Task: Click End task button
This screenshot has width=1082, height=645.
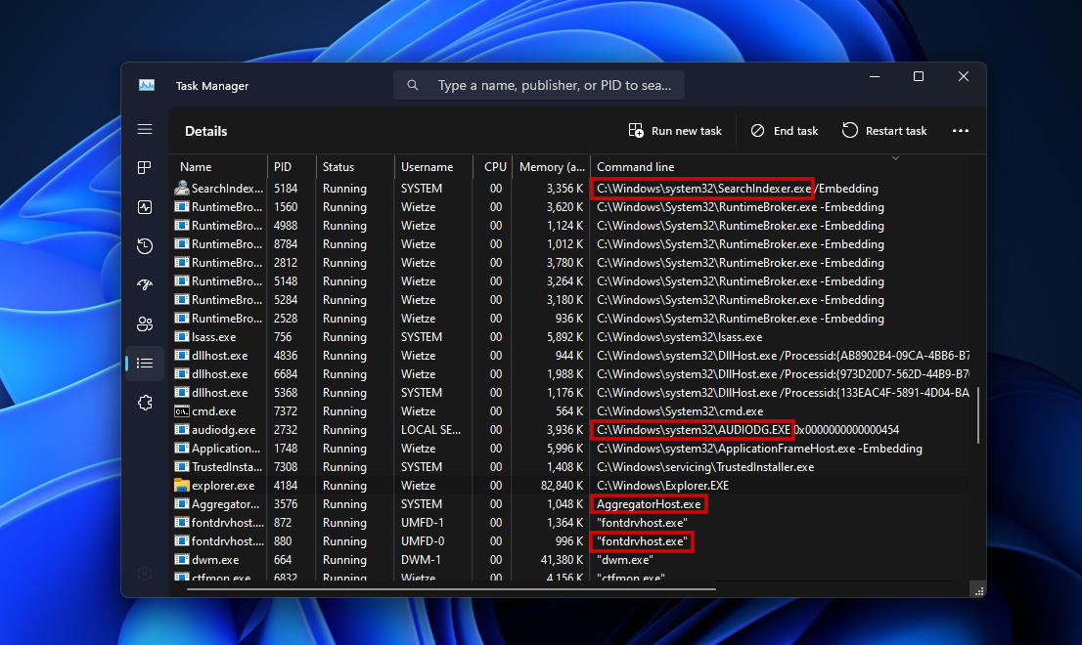Action: pyautogui.click(x=784, y=131)
